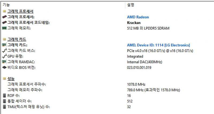
Task: Select the 그래픽 프로세서 주파수 row
Action: click(x=27, y=84)
